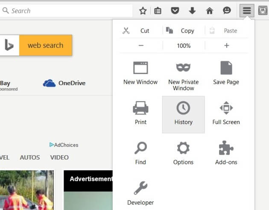Screen dimensions: 269x210
Task: Open a New Window
Action: [140, 73]
